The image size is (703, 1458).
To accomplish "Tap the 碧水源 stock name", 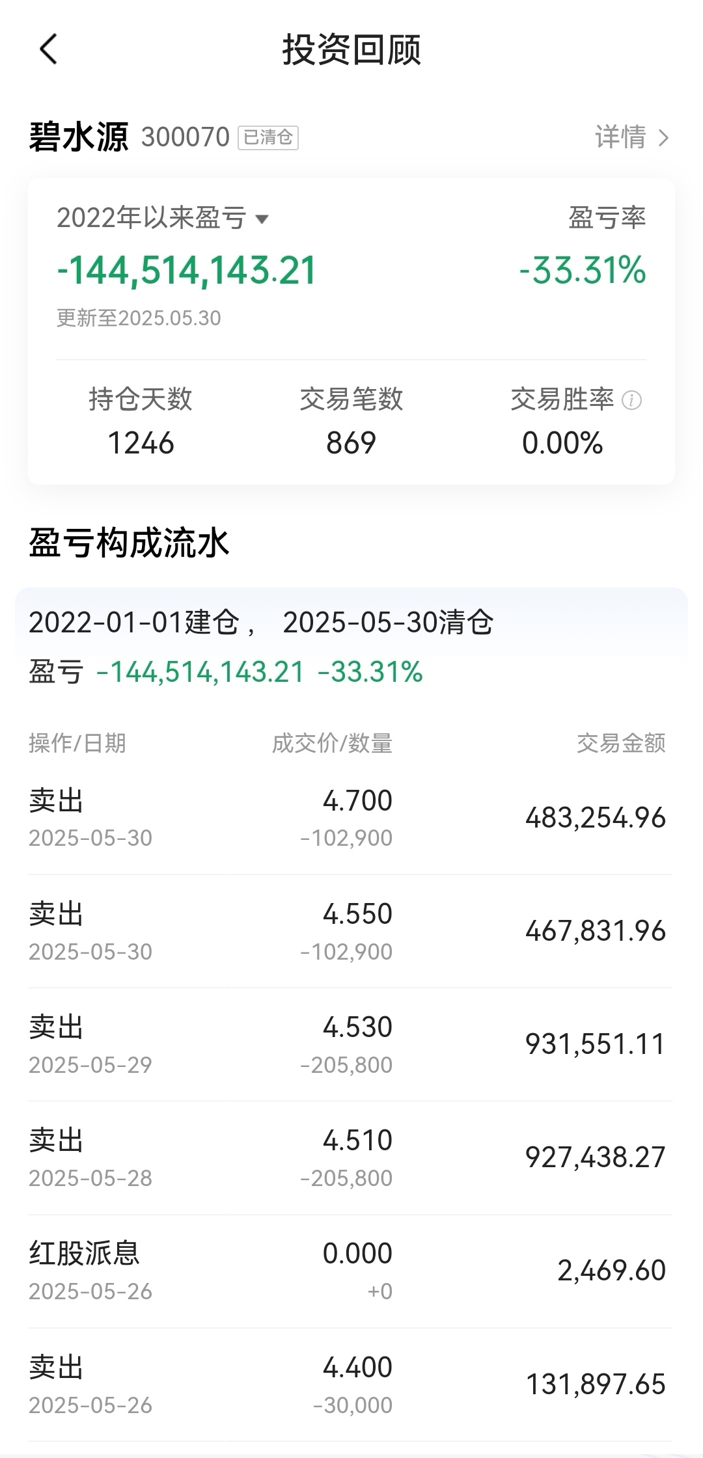I will (x=79, y=137).
